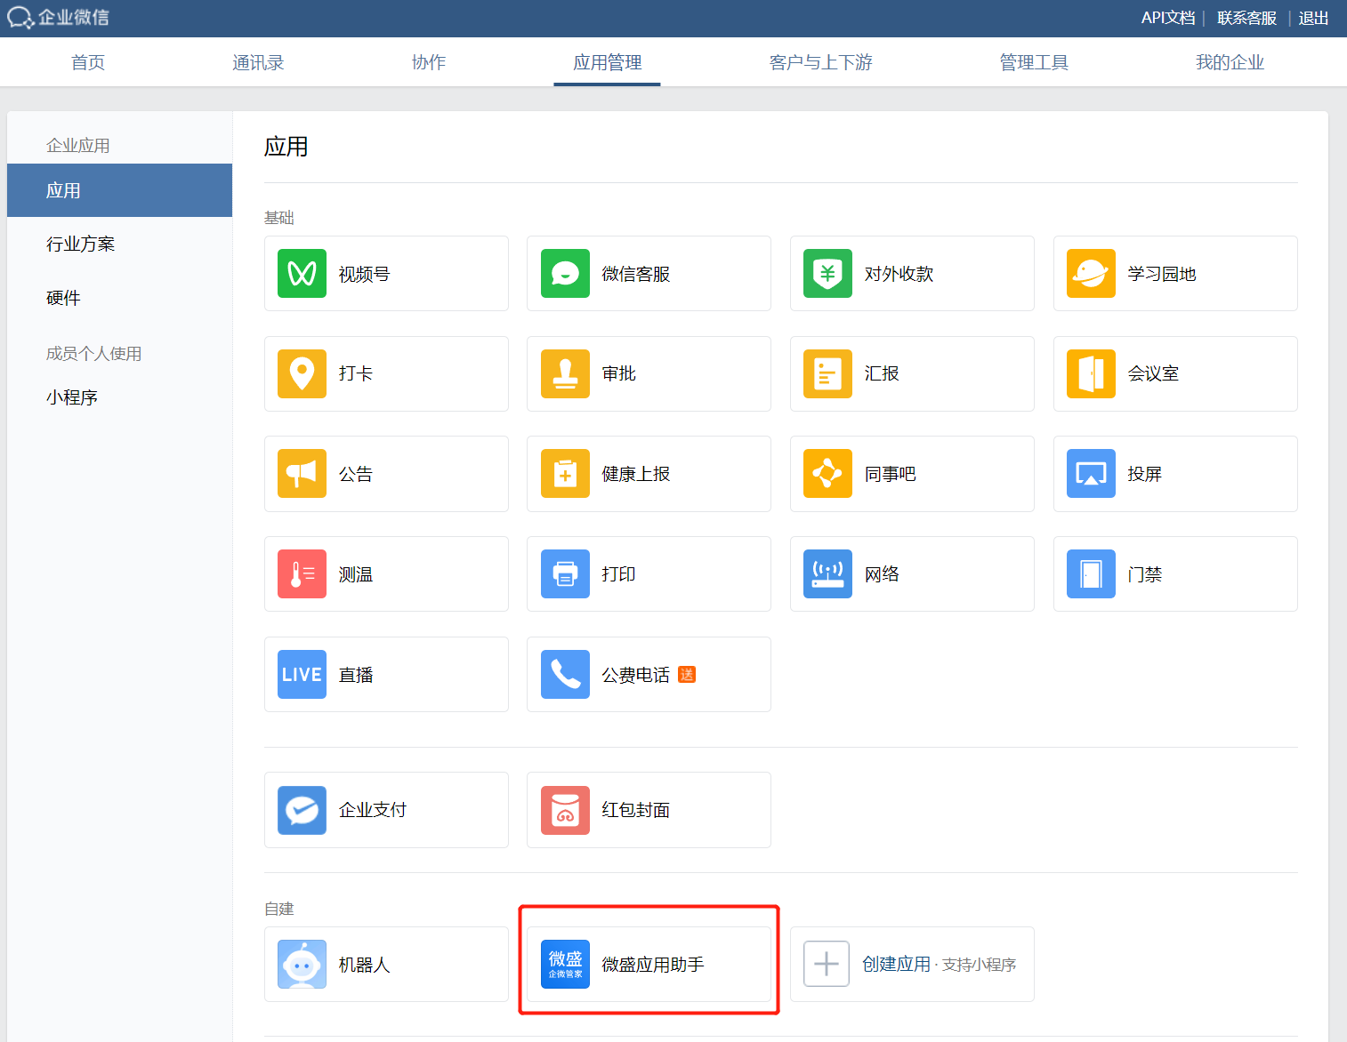
Task: Click the plus icon to create app
Action: pos(827,964)
